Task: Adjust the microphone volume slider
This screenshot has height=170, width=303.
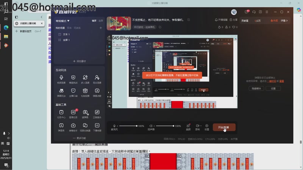Action: [128, 126]
